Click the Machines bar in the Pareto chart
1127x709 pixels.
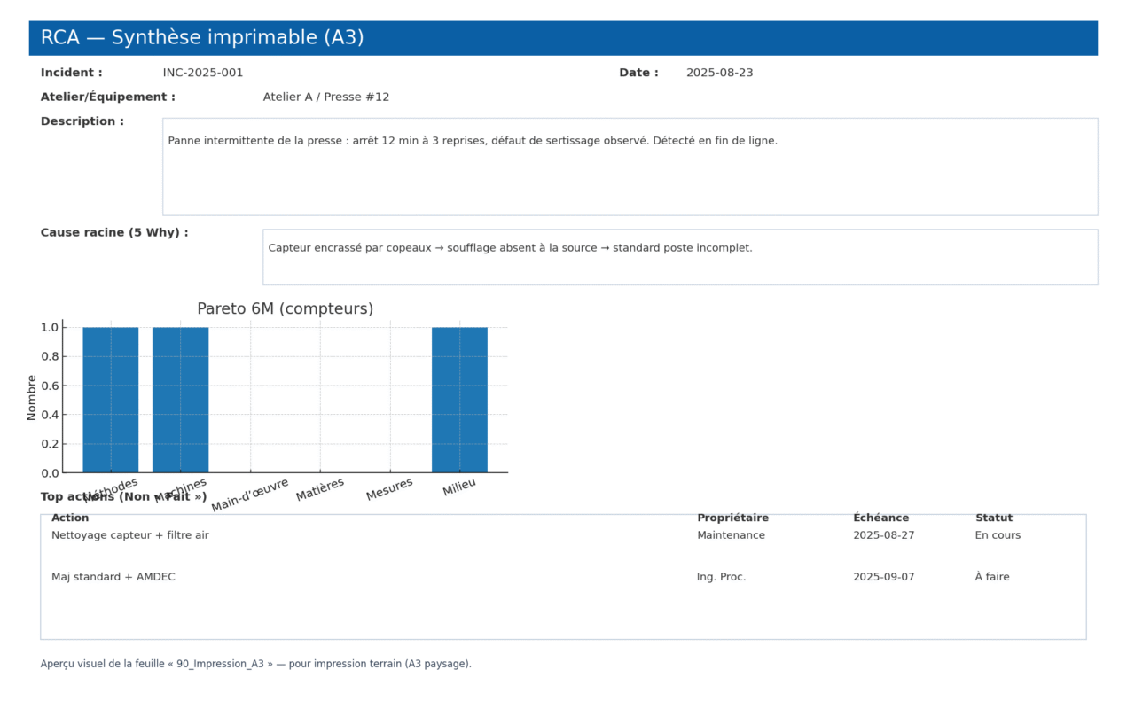(180, 400)
